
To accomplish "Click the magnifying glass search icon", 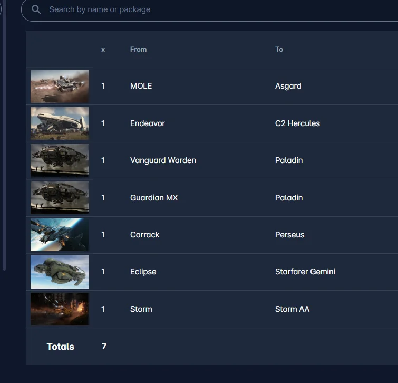I will [36, 9].
